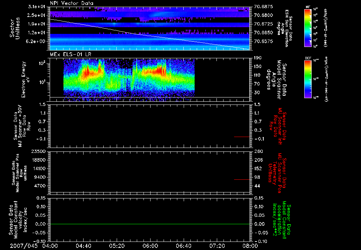Click the '6.2e+00' sector tick label
361x250 pixels.
pyautogui.click(x=36, y=42)
